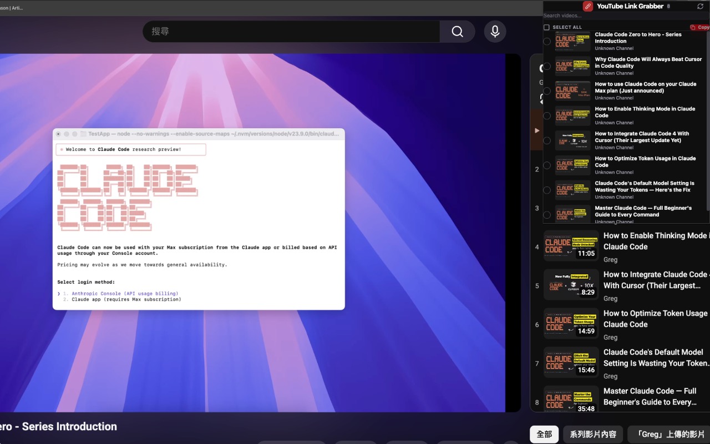Screen dimensions: 710x444
Task: Toggle the SELECT ALL checkbox
Action: coord(546,27)
